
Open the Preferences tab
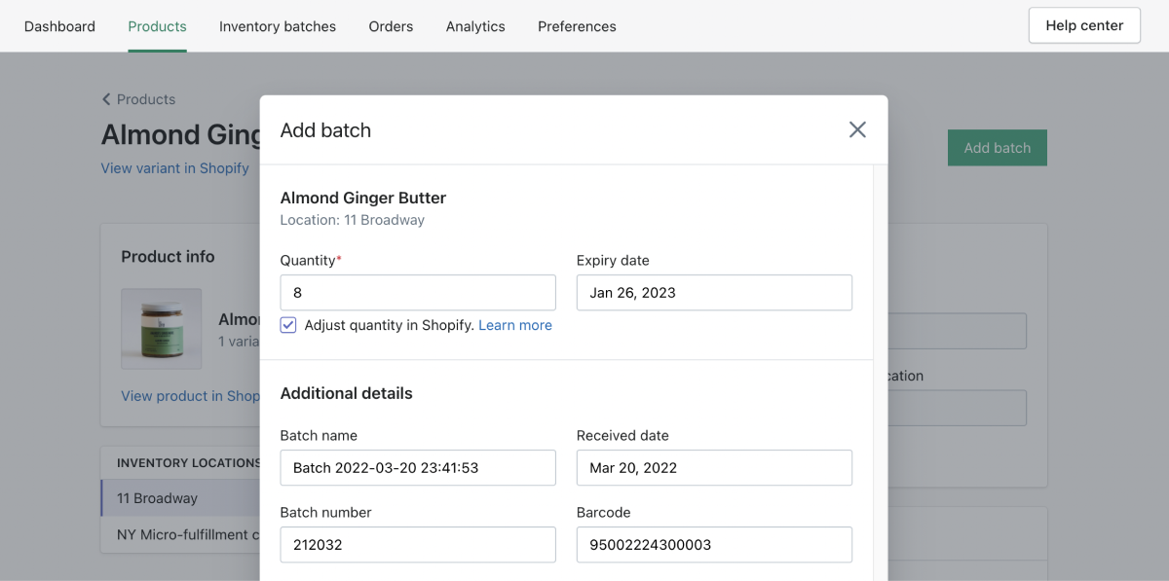tap(577, 26)
